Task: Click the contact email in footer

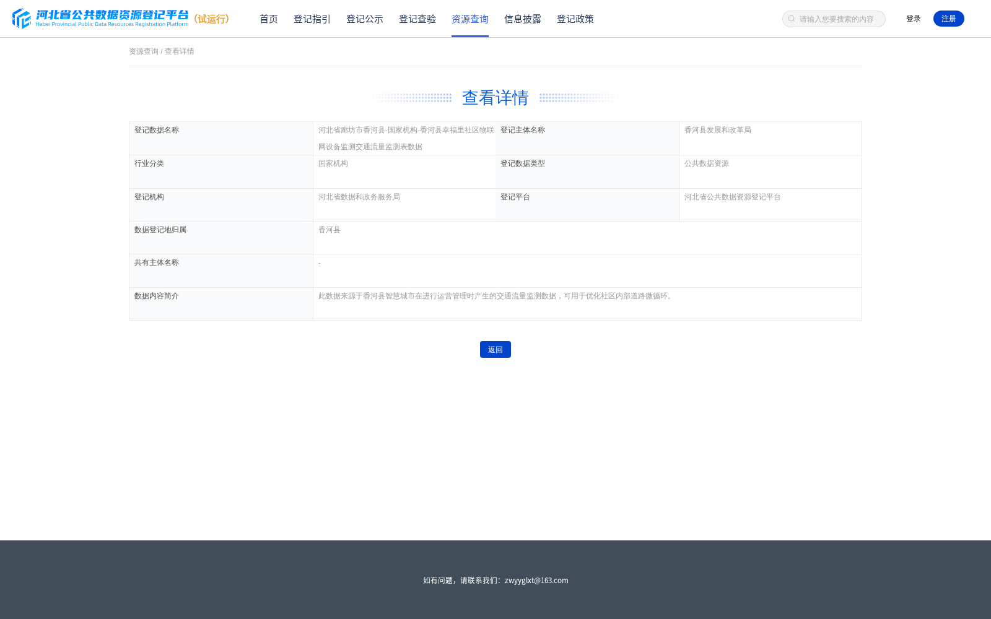Action: click(x=536, y=580)
